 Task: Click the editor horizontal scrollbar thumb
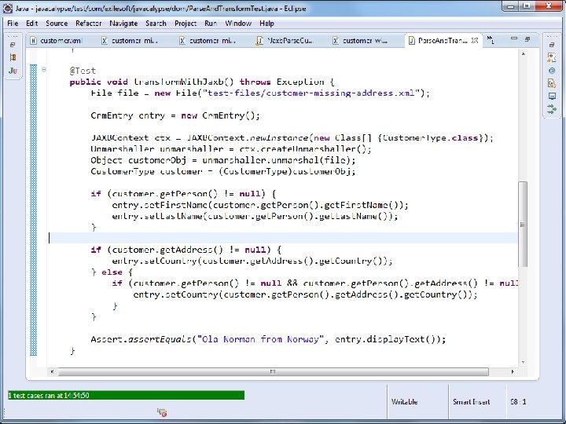(x=274, y=371)
